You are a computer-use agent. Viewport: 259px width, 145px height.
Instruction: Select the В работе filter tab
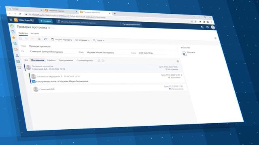pyautogui.click(x=51, y=60)
